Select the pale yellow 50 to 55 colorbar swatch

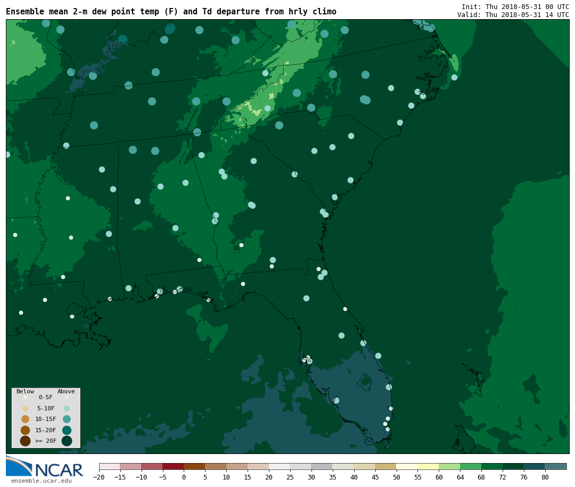pos(407,466)
